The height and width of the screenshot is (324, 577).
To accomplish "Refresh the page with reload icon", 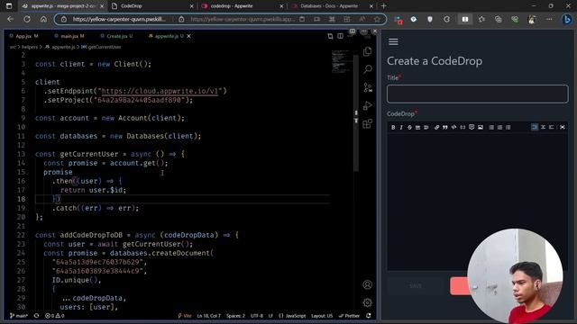I will point(27,19).
